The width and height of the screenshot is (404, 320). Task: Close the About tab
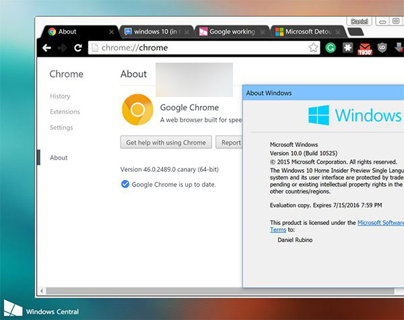pos(111,32)
